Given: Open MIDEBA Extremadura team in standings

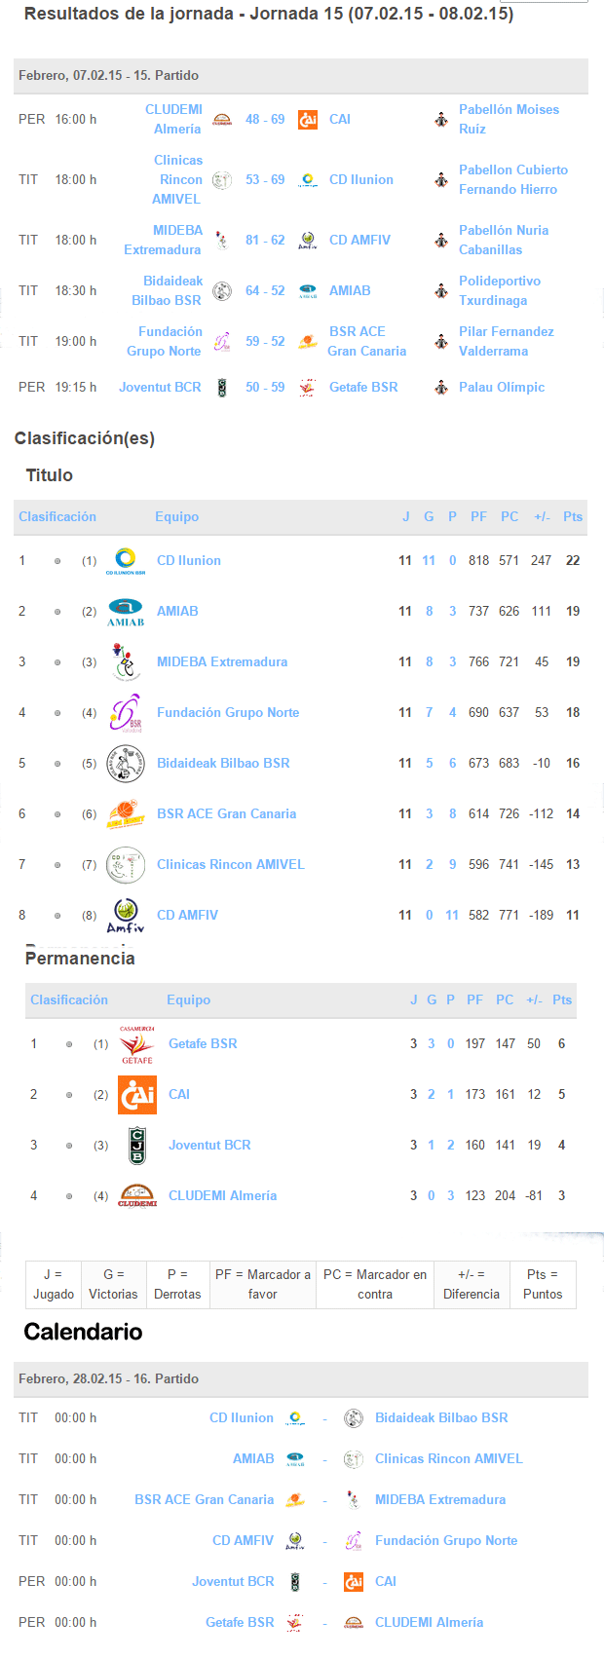Looking at the screenshot, I should (222, 662).
